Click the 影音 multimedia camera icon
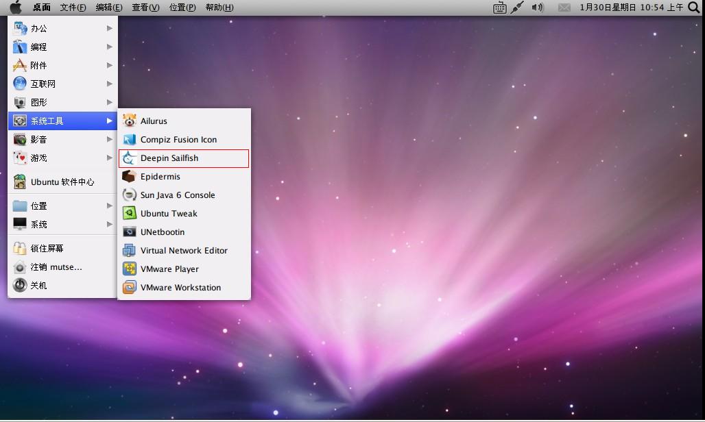 [x=20, y=140]
